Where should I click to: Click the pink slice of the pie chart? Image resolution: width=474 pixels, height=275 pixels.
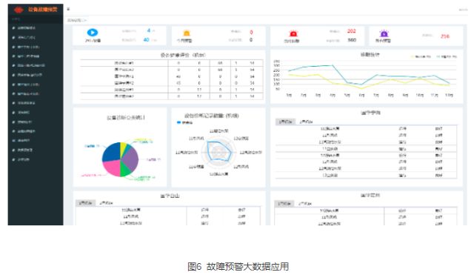112,168
